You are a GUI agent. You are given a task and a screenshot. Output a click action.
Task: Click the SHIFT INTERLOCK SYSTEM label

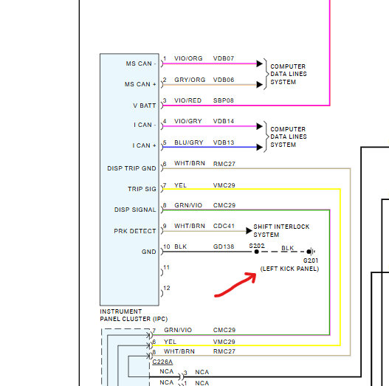pos(281,231)
